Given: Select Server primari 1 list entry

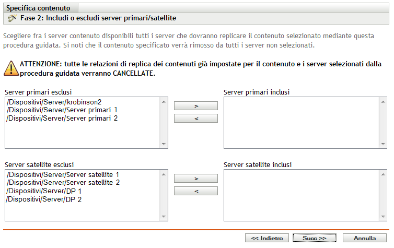Looking at the screenshot, I should (x=62, y=110).
